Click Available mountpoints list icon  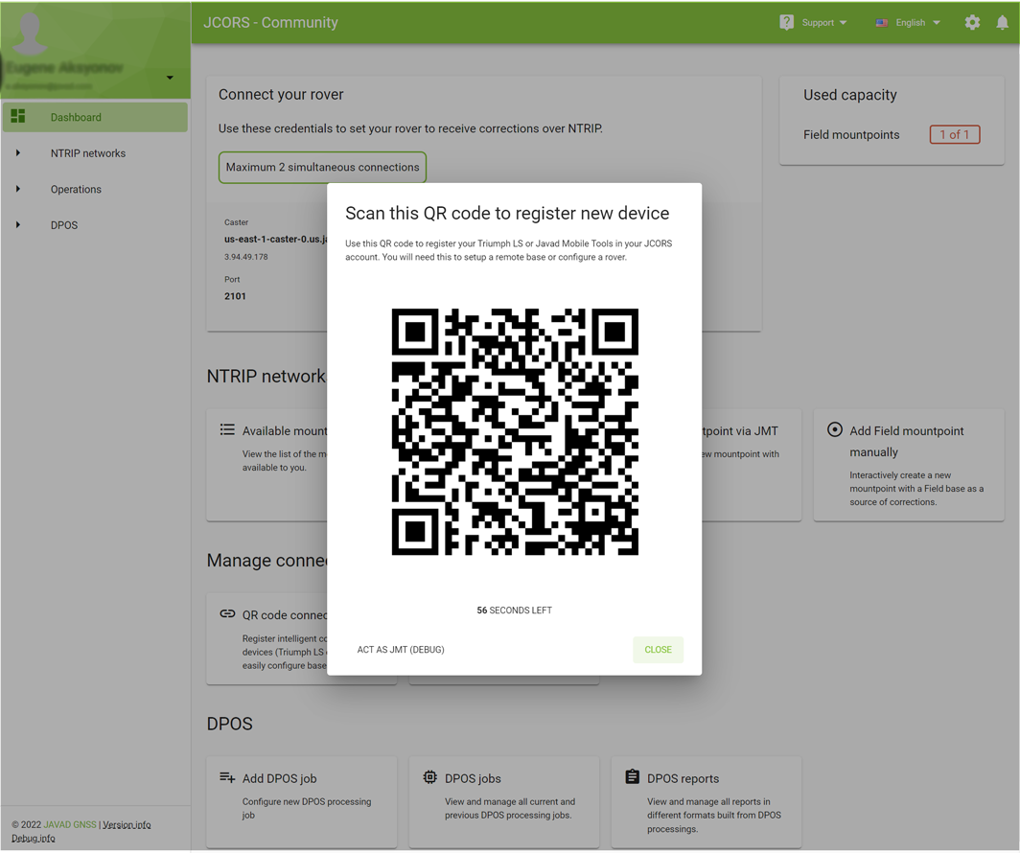[227, 429]
